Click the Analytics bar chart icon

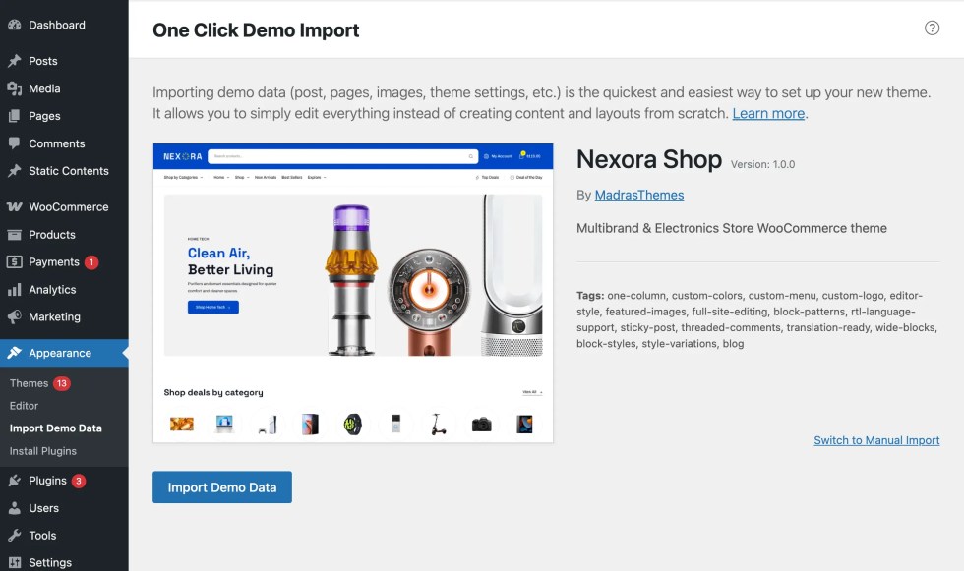coord(14,289)
